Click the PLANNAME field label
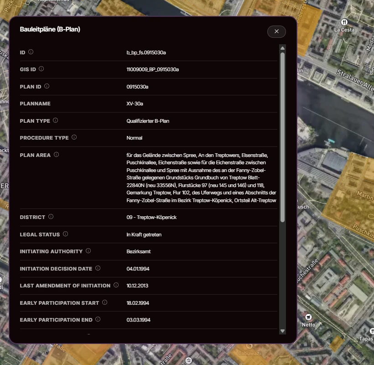This screenshot has width=374, height=365. pos(35,104)
